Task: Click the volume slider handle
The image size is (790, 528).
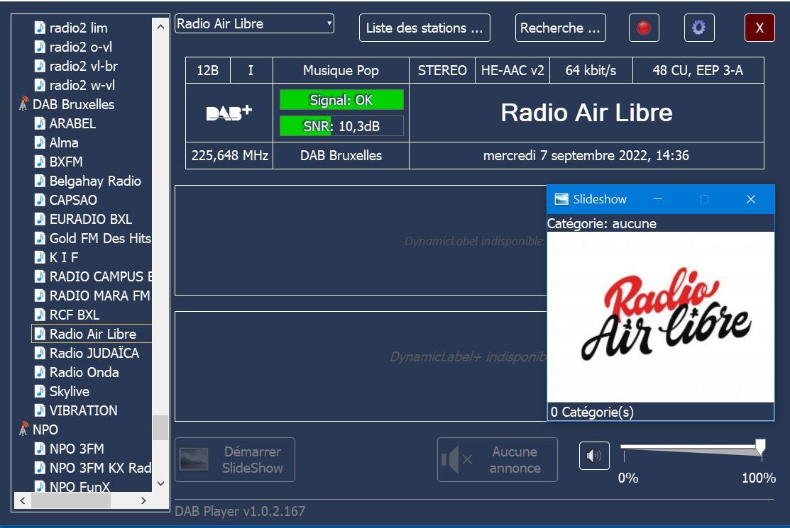Action: tap(760, 446)
